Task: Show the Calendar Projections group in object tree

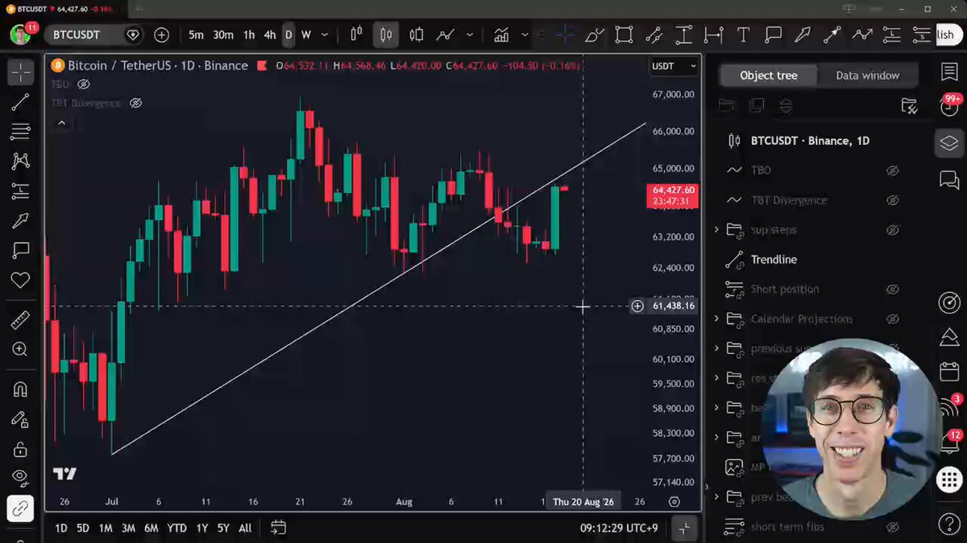Action: tap(892, 319)
